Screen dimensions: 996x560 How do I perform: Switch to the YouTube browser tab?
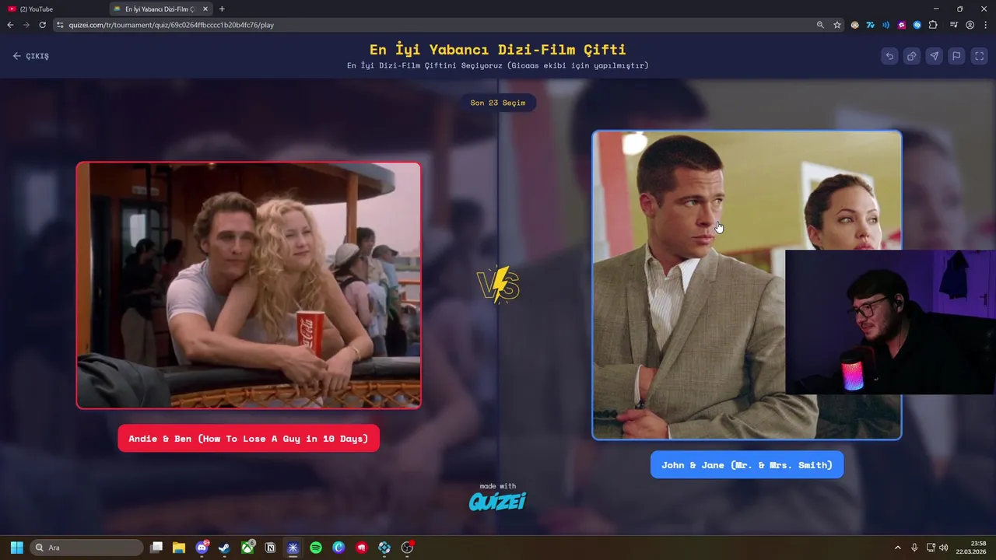54,9
